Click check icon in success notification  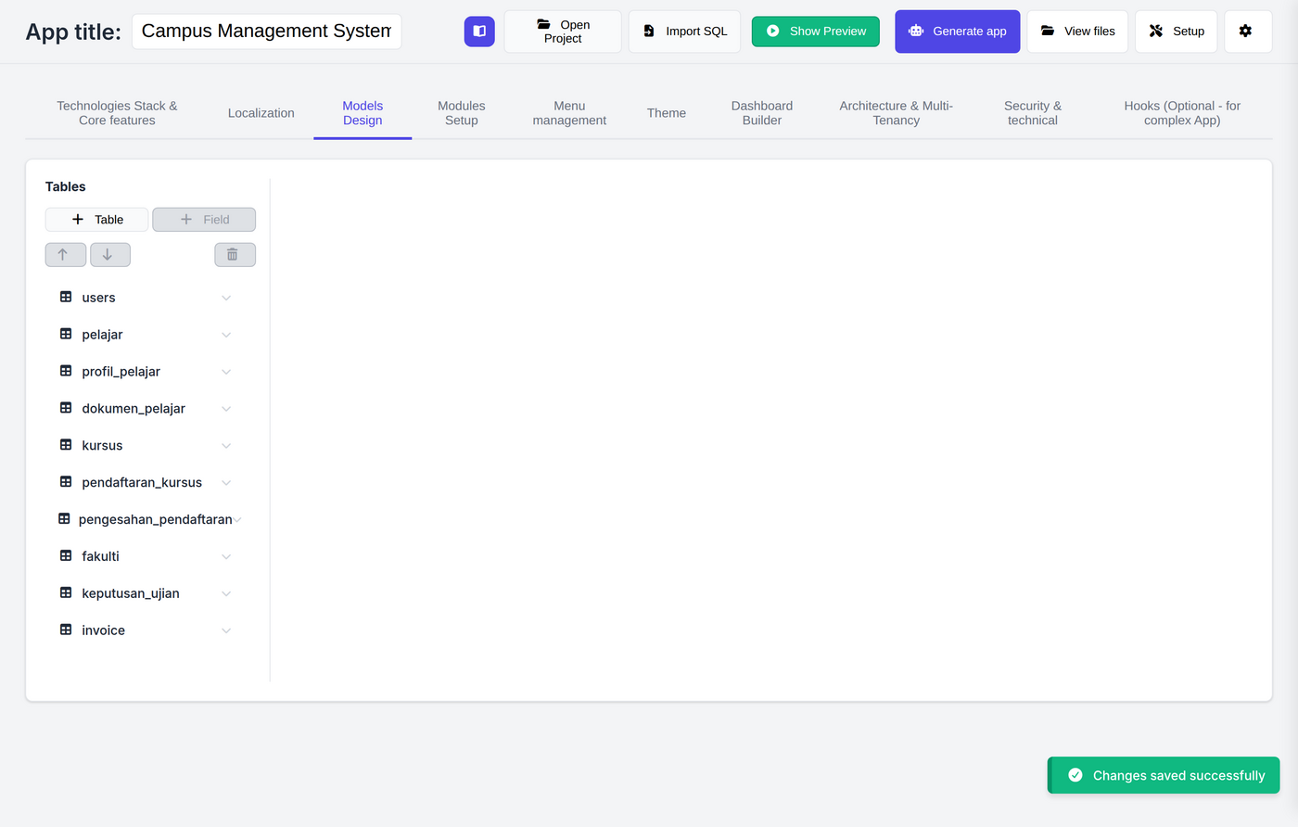(1075, 775)
